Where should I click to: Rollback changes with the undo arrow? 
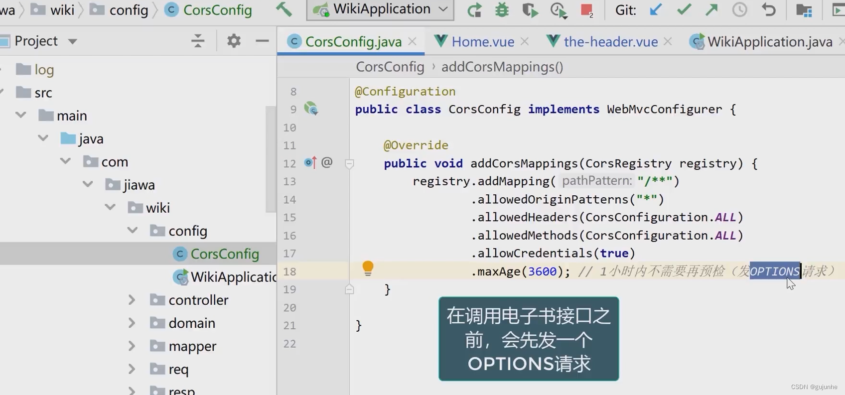[768, 10]
